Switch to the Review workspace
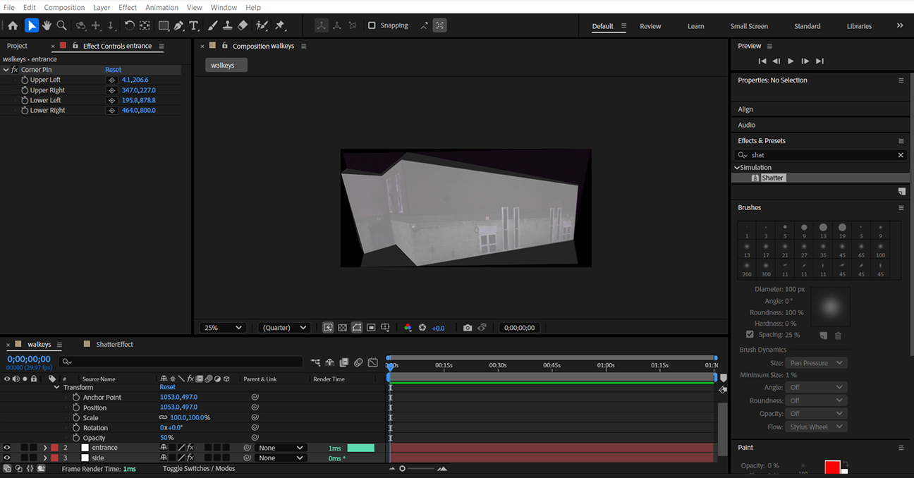 [x=650, y=26]
